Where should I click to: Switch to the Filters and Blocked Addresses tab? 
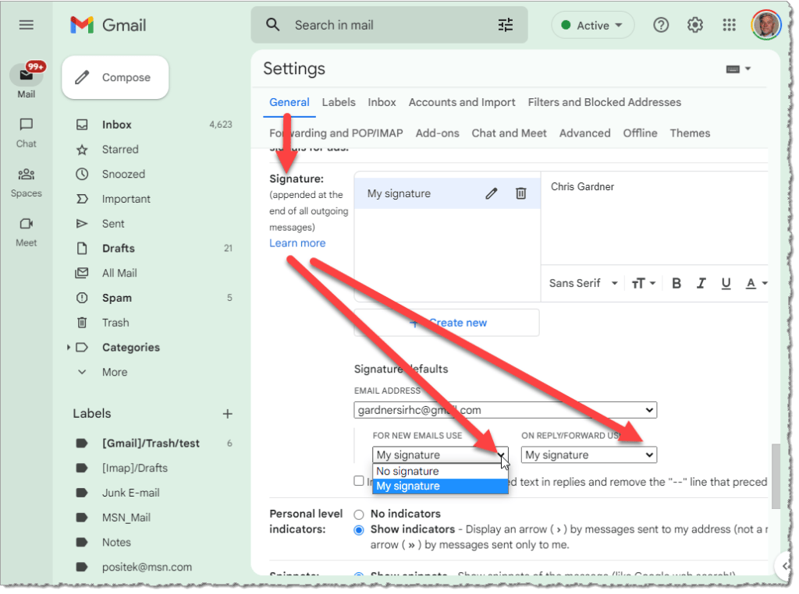[x=604, y=102]
